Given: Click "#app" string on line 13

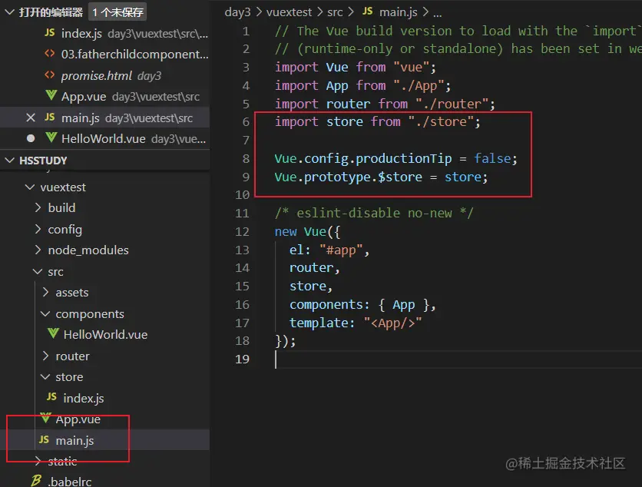Looking at the screenshot, I should 341,250.
